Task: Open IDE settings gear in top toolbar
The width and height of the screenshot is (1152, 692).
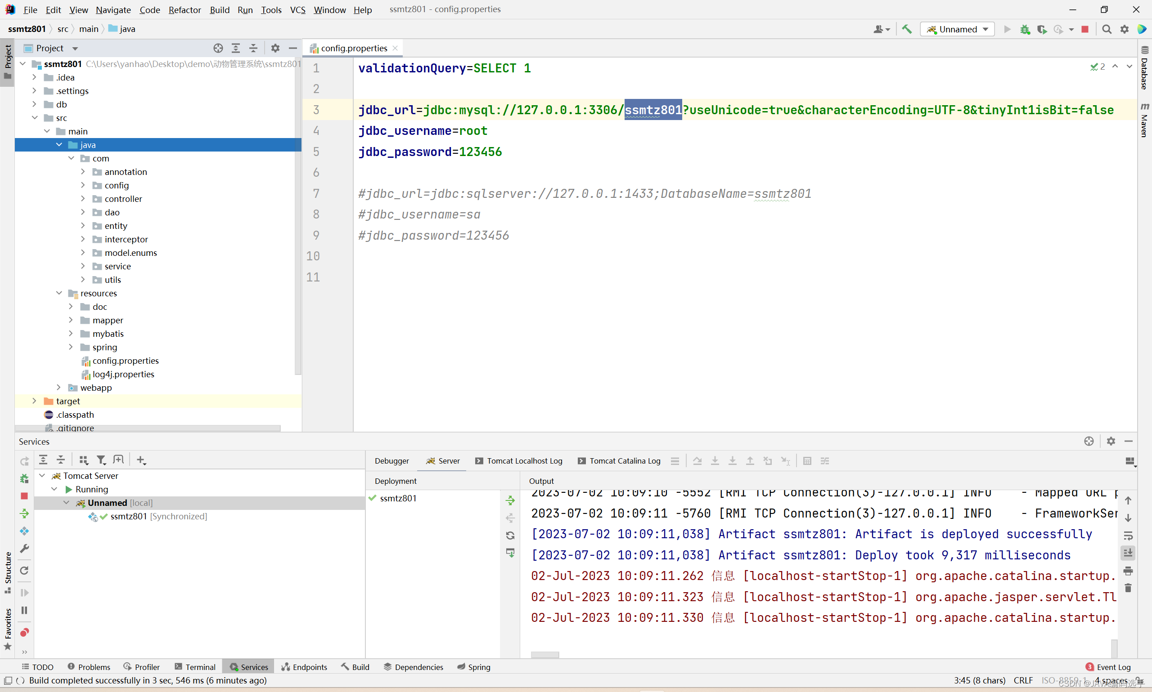Action: tap(1125, 29)
